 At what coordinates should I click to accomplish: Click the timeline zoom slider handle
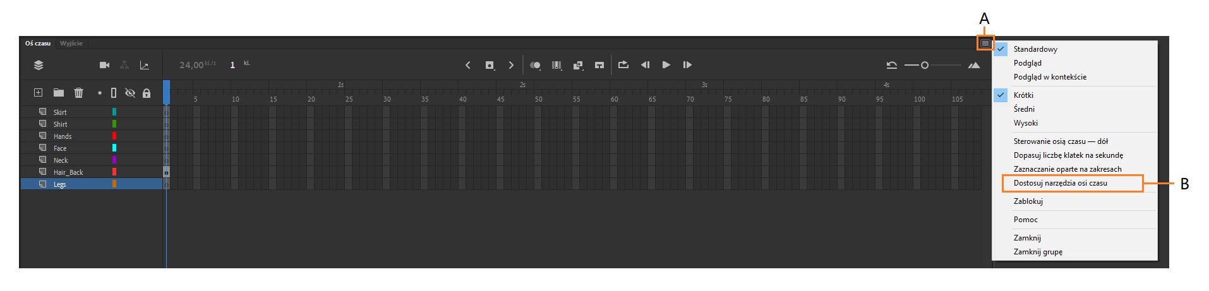[x=924, y=65]
